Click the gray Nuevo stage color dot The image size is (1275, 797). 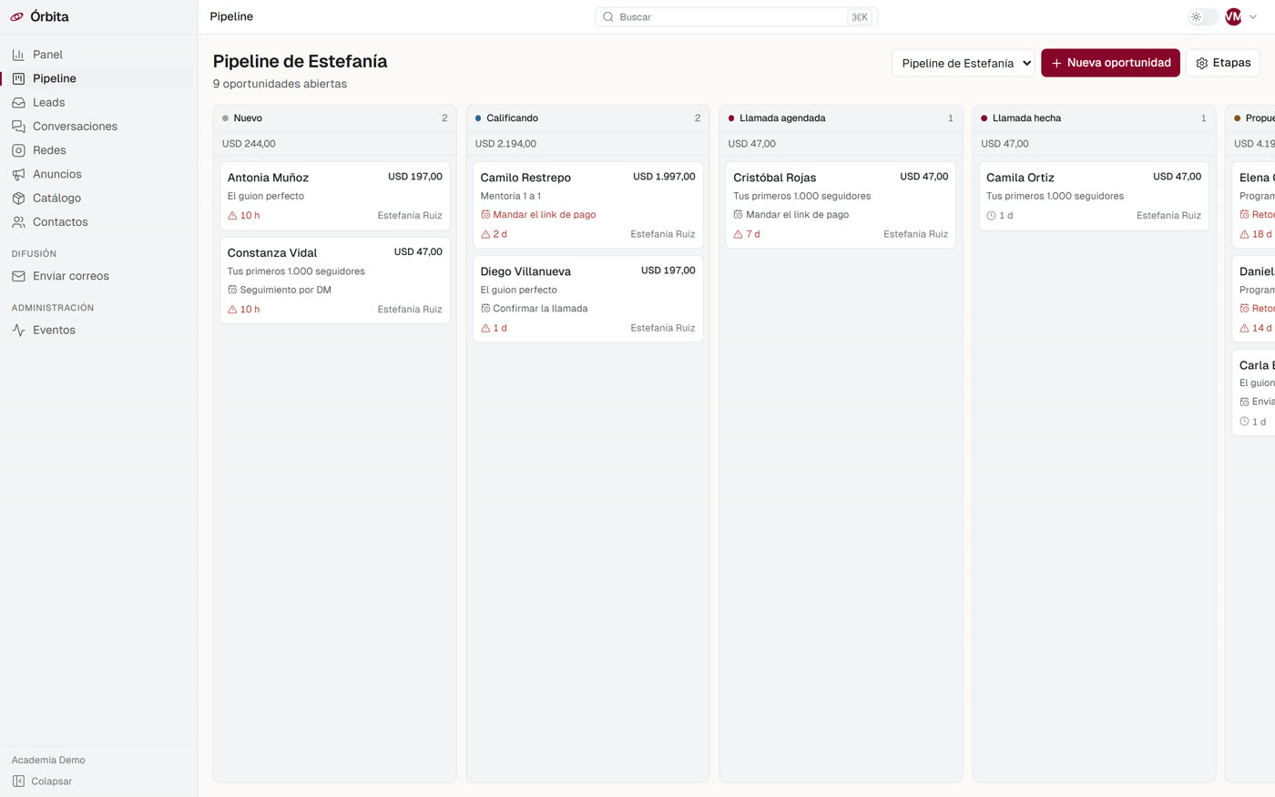tap(225, 118)
